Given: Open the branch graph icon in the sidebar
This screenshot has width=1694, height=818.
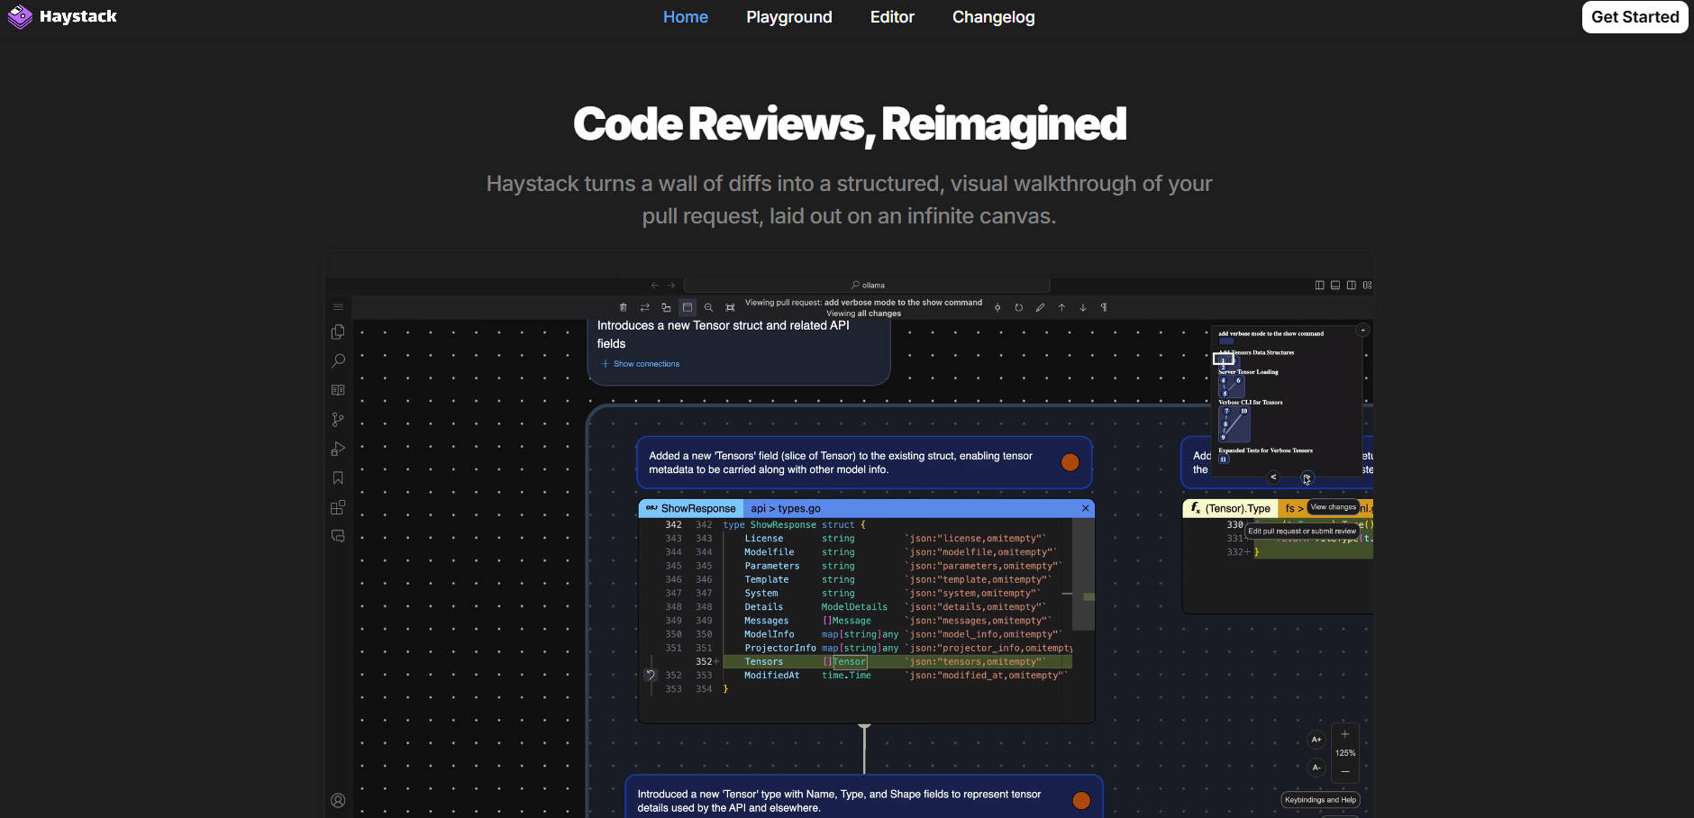Looking at the screenshot, I should tap(338, 420).
